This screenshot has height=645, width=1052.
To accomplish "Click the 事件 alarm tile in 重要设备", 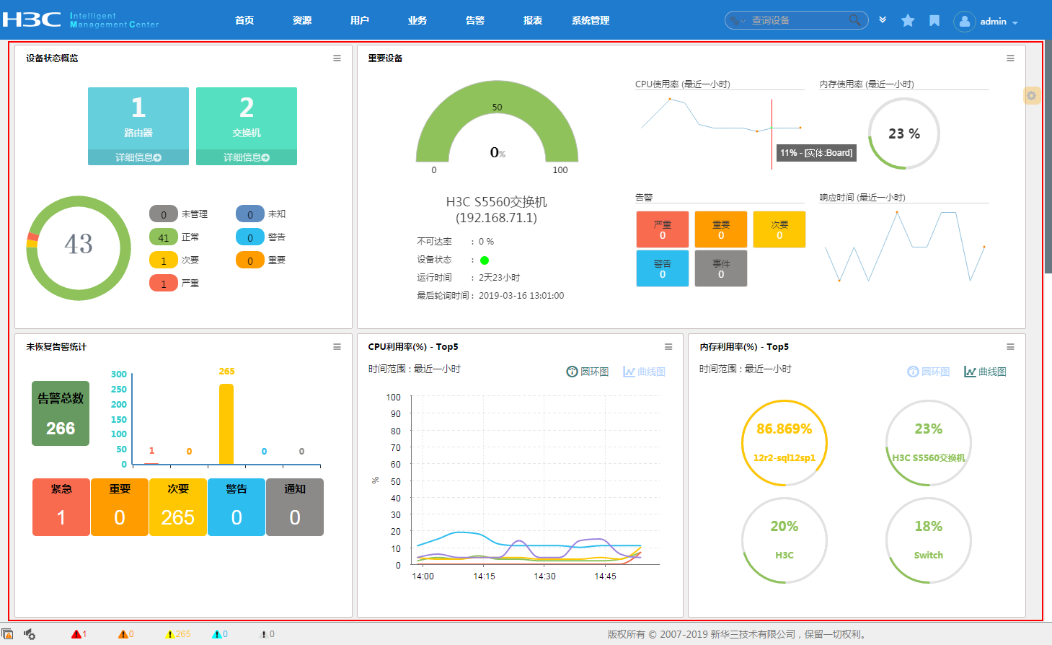I will point(721,268).
